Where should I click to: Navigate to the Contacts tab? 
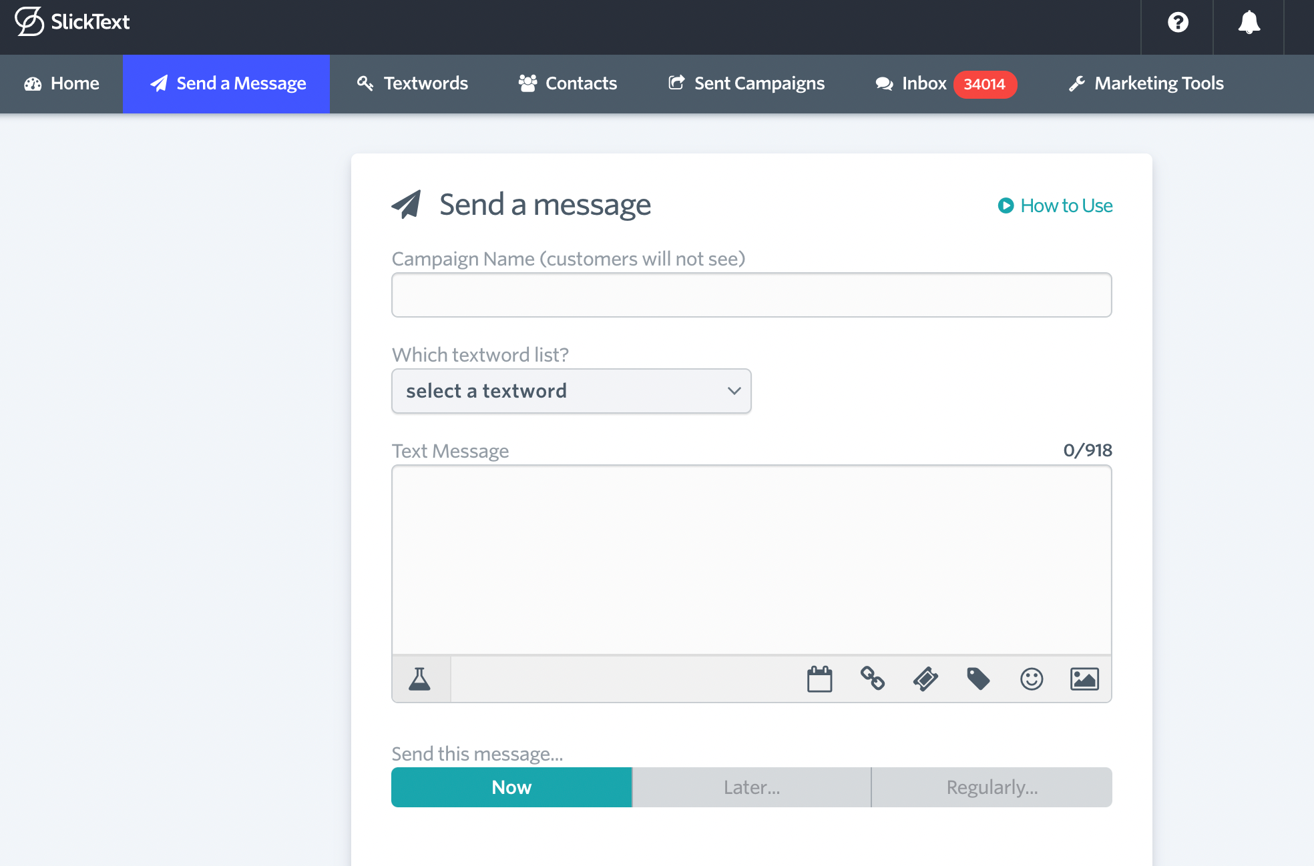click(x=566, y=83)
